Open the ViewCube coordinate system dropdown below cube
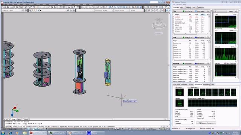 [x=159, y=33]
